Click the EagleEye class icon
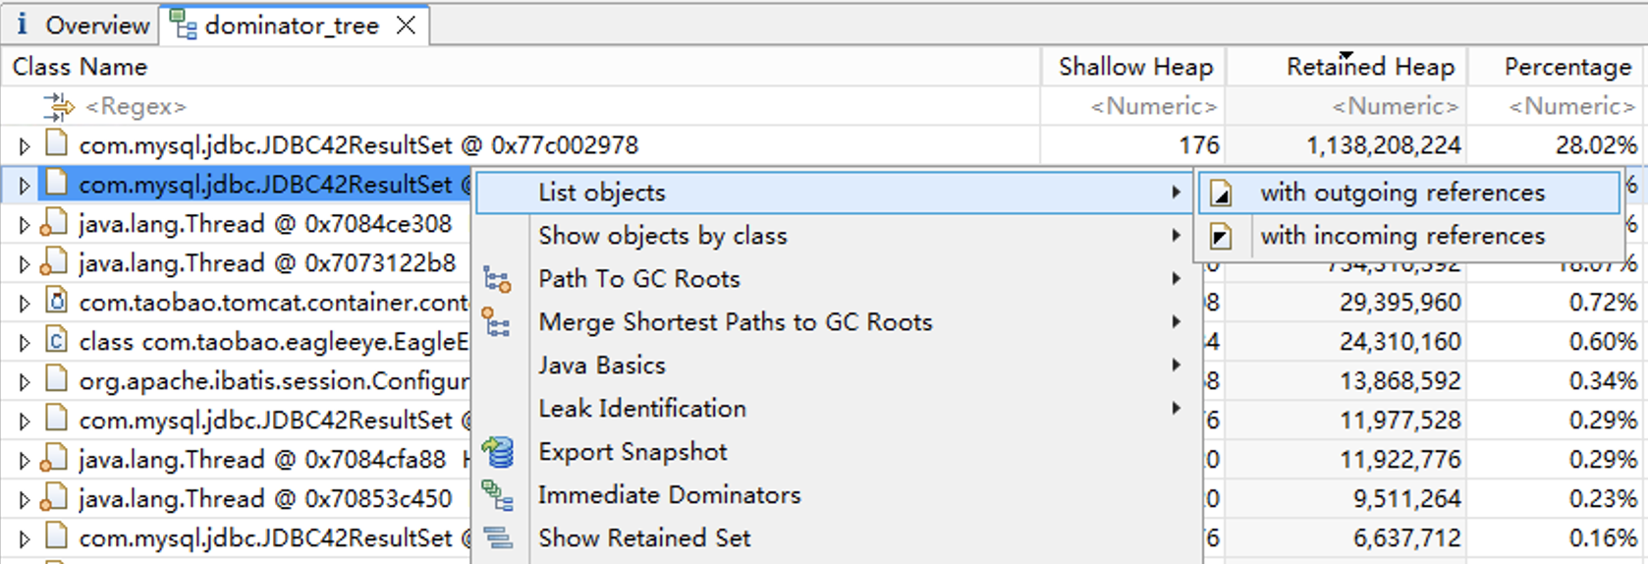The image size is (1648, 564). (x=57, y=342)
